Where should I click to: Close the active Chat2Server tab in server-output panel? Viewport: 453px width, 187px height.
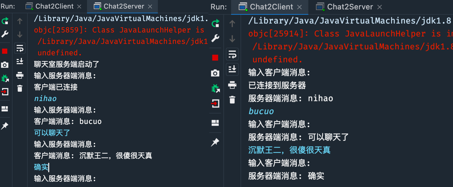[x=150, y=6]
